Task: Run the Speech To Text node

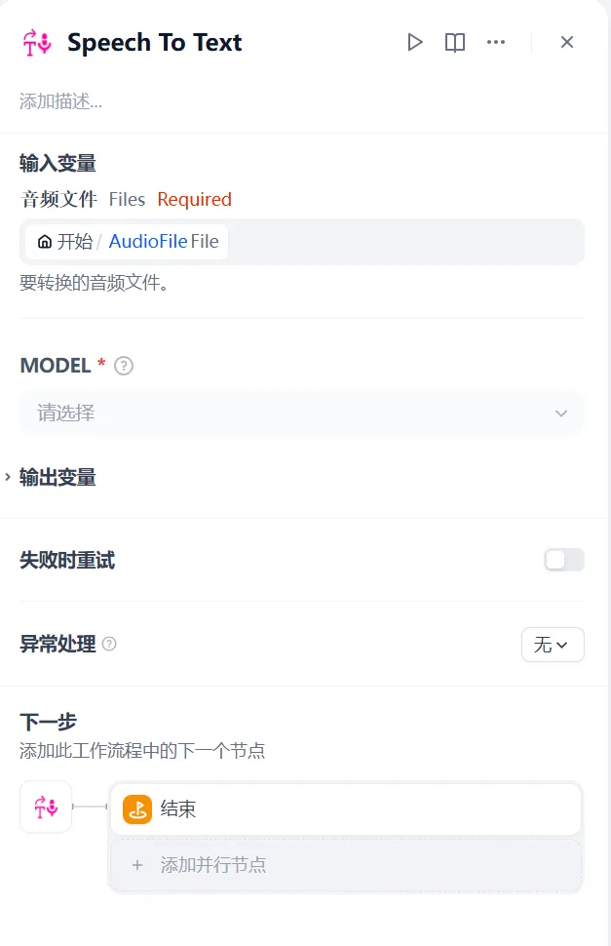Action: tap(415, 42)
